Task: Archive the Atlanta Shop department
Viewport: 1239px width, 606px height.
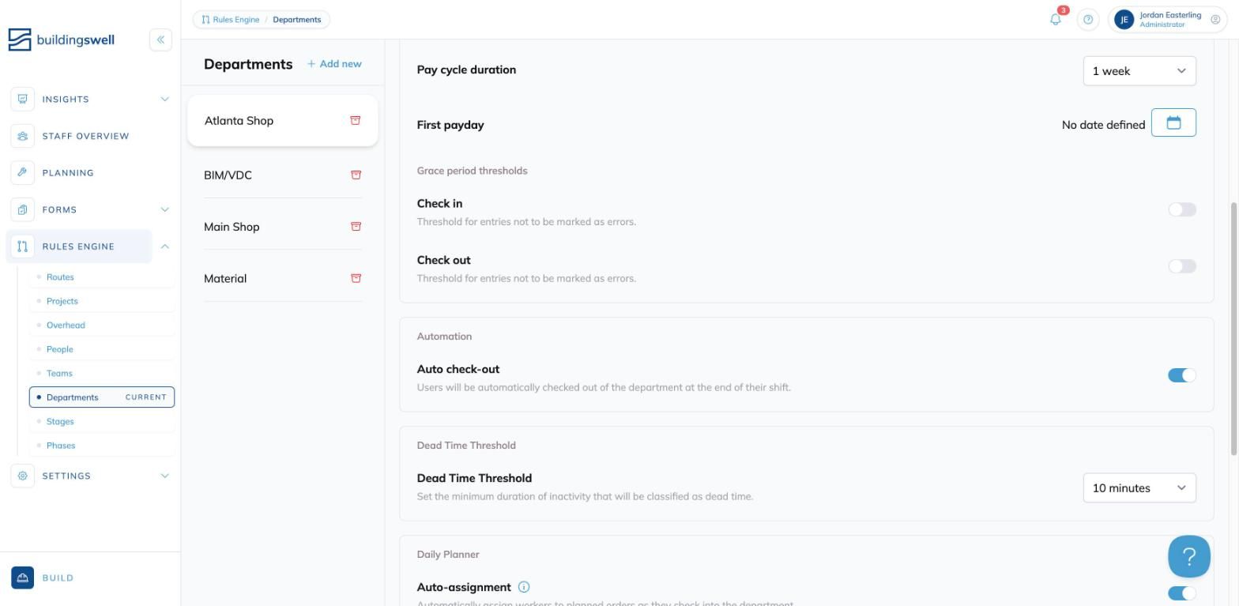Action: tap(356, 120)
